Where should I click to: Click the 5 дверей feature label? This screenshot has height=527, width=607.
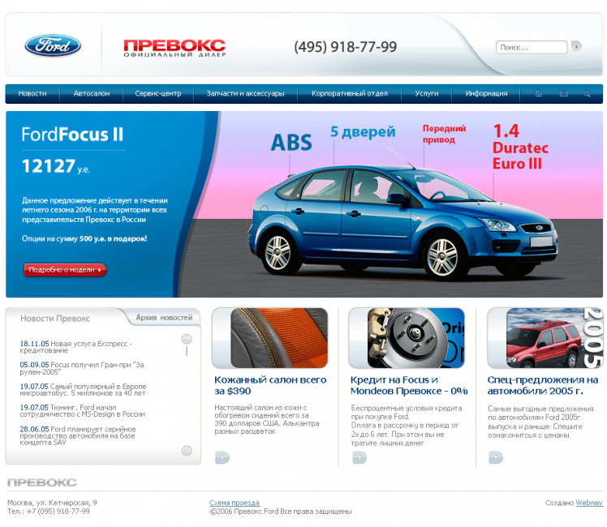(363, 132)
